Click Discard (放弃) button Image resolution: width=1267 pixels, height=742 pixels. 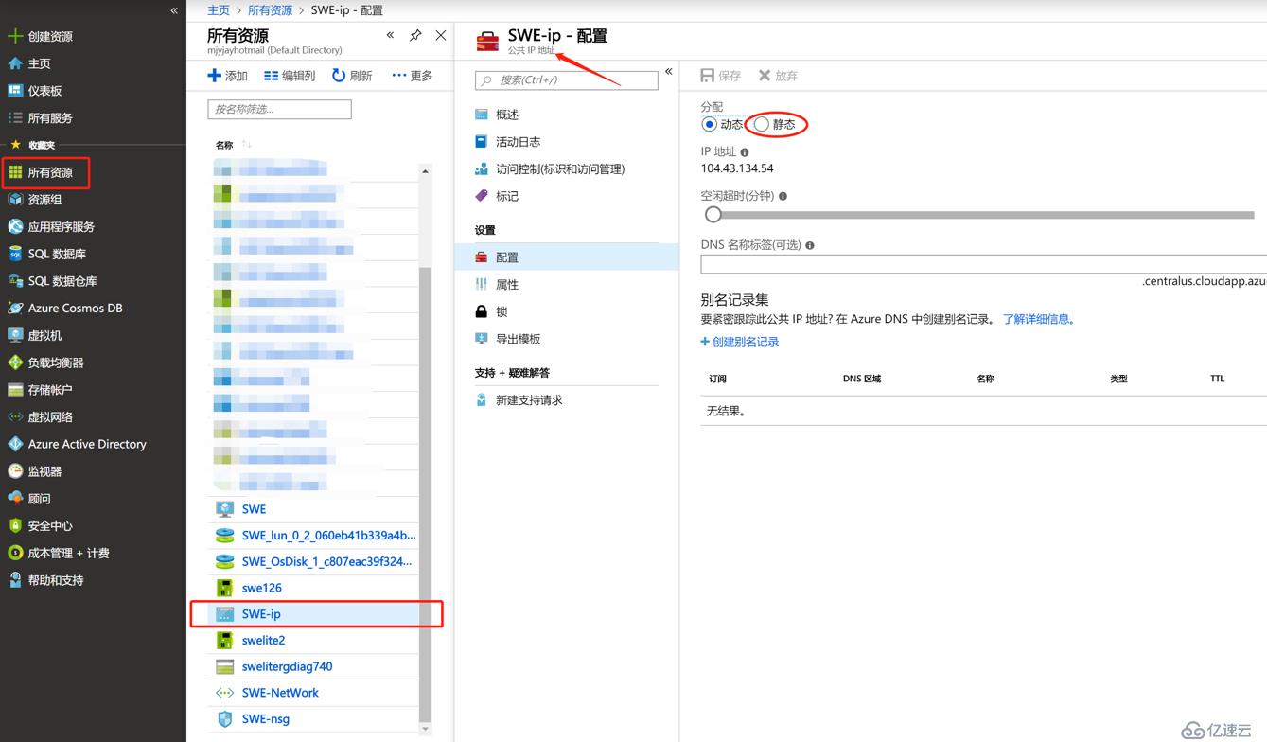[x=778, y=76]
